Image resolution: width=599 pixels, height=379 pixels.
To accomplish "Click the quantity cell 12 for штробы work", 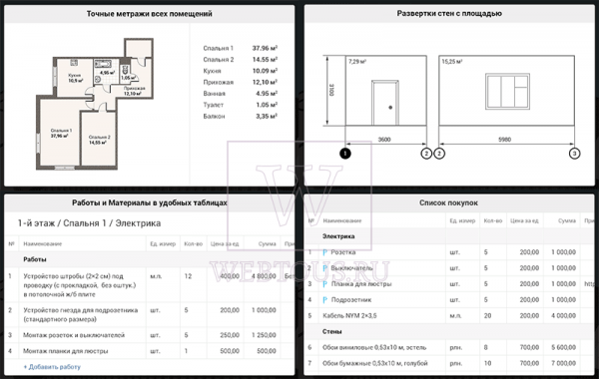I will (188, 276).
